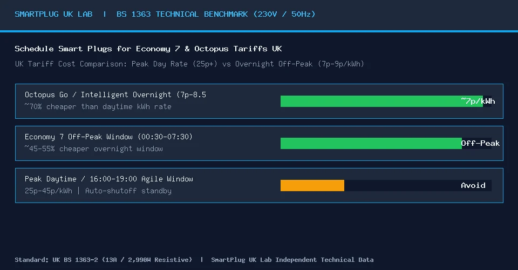Select the Octopus Go / Intelligent Overnight row title

click(115, 95)
